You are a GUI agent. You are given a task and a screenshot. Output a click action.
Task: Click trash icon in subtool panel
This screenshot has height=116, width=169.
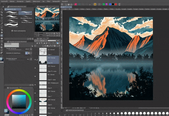pyautogui.click(x=33, y=39)
